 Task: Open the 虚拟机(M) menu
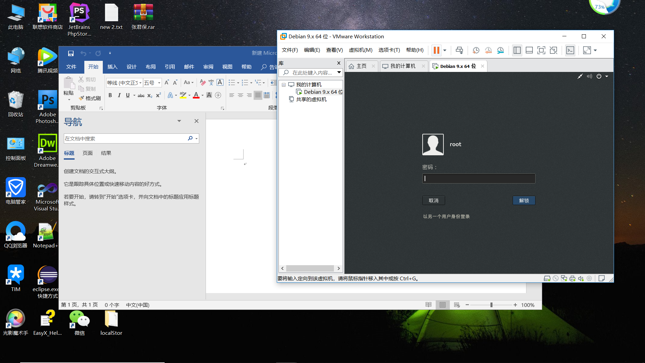coord(360,50)
